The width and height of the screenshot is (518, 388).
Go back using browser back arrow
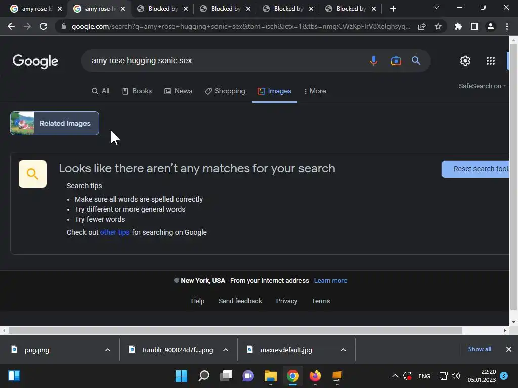point(11,26)
